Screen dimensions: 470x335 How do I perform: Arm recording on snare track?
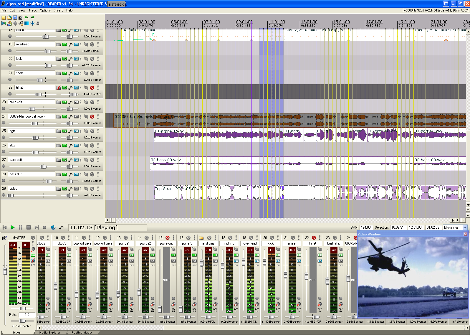pos(10,80)
